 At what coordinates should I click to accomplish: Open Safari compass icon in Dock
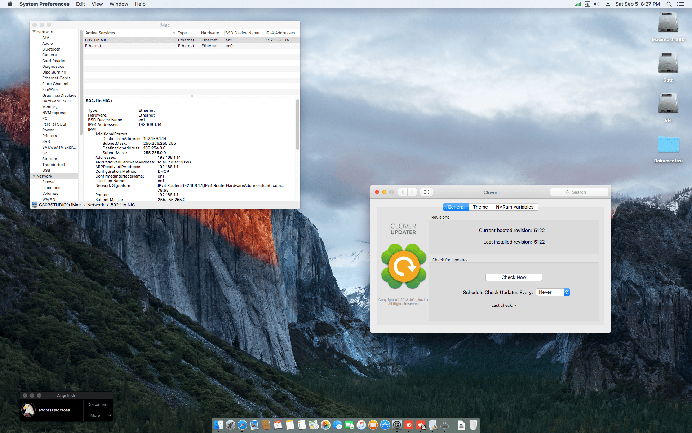pos(242,425)
